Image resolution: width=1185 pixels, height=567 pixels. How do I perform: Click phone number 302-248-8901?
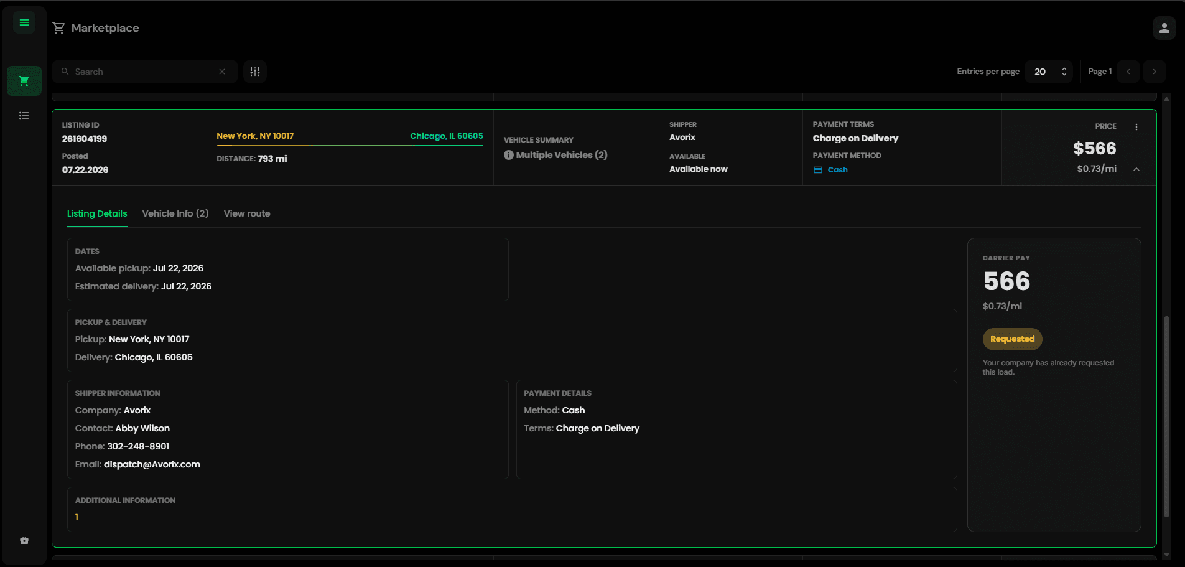click(138, 446)
